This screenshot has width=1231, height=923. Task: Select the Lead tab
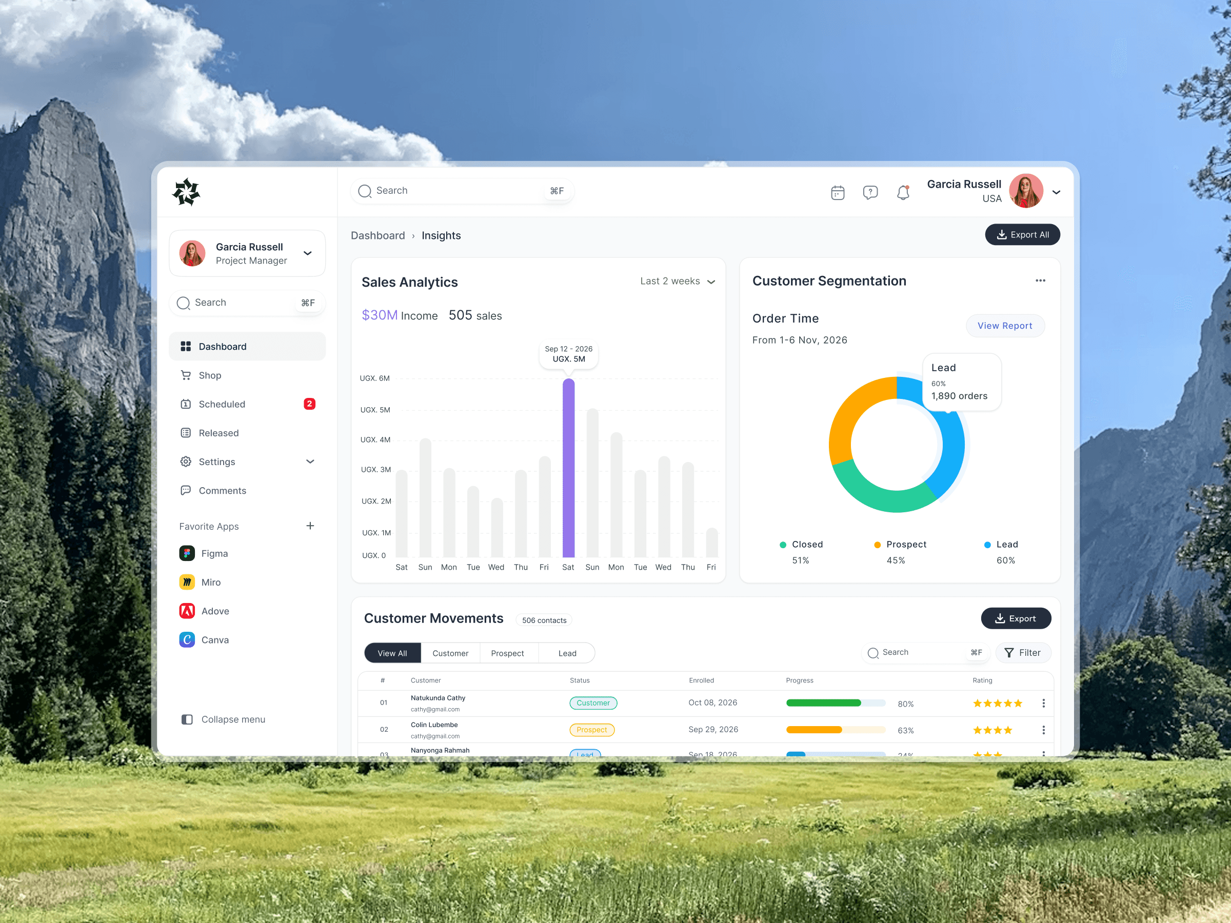567,653
